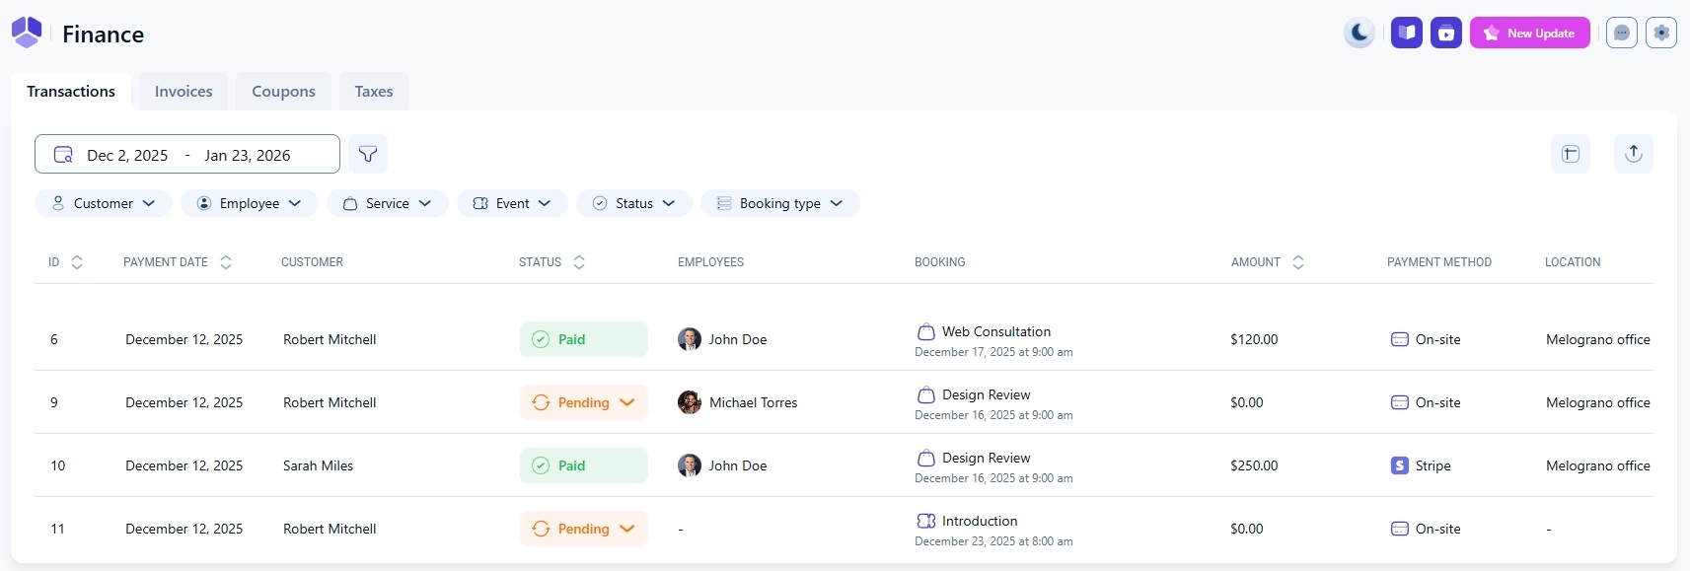Click the export upload icon
The height and width of the screenshot is (571, 1690).
(x=1633, y=154)
